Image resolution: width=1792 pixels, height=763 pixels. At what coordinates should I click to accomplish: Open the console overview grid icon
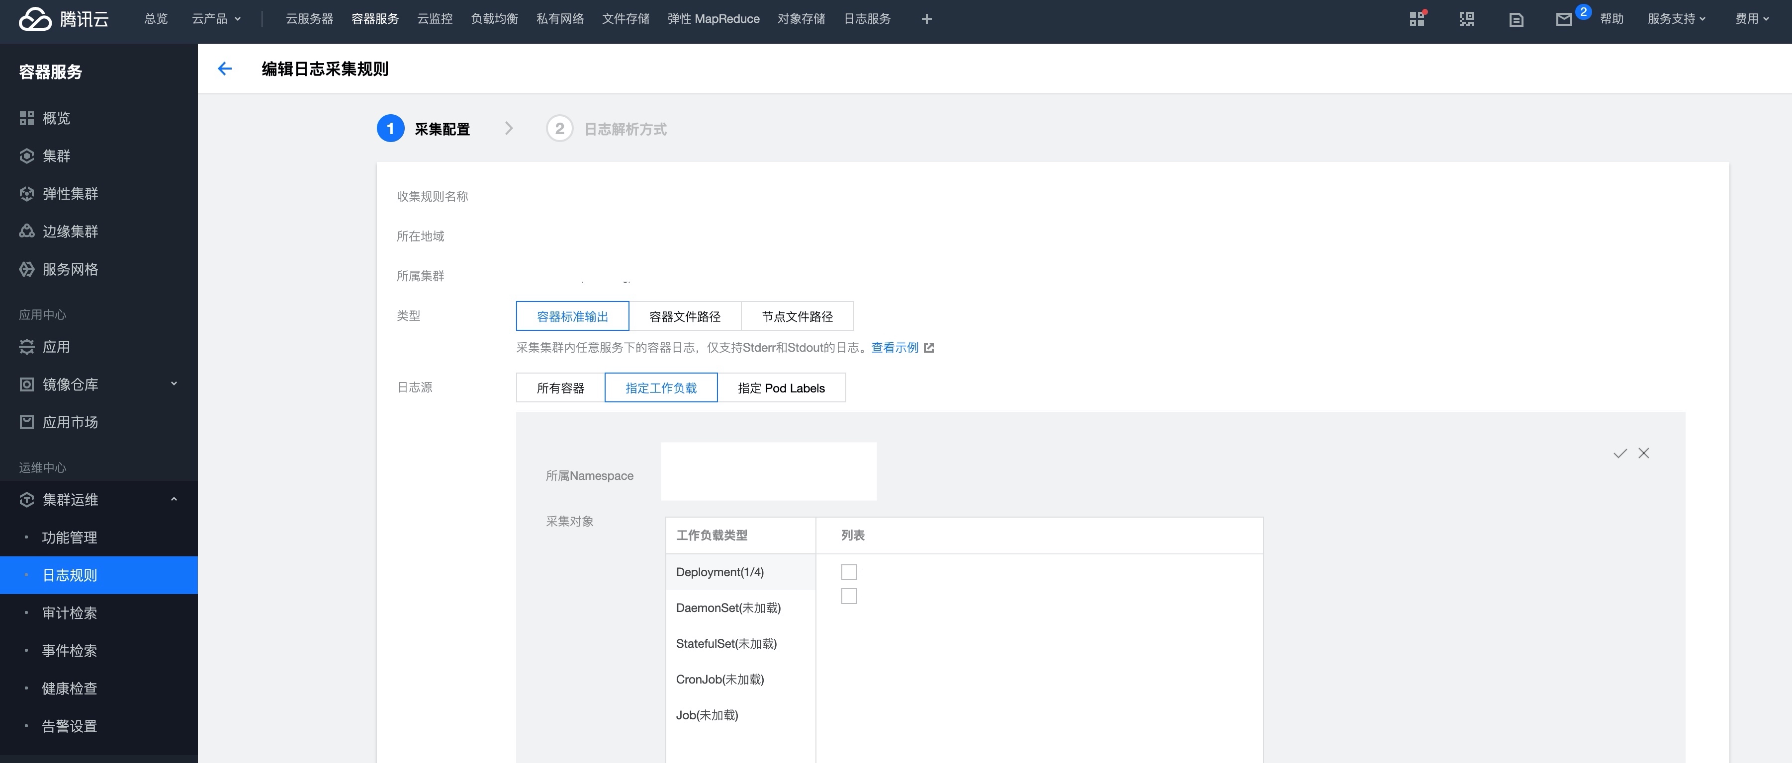[x=1417, y=19]
